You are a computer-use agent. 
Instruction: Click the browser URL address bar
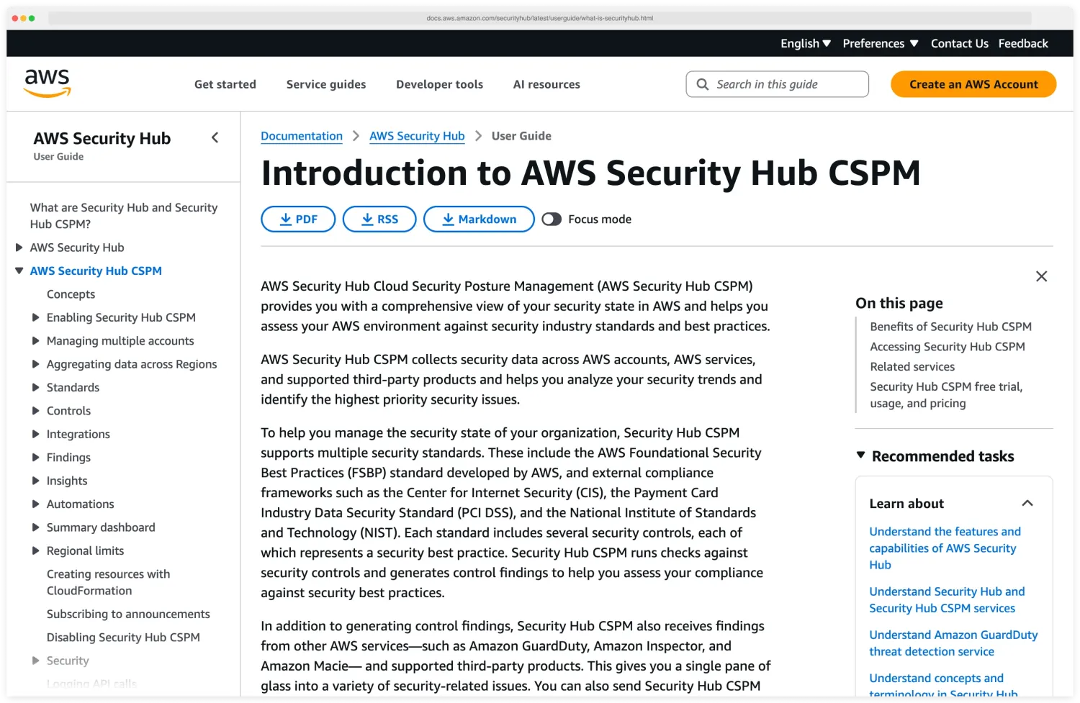tap(540, 18)
